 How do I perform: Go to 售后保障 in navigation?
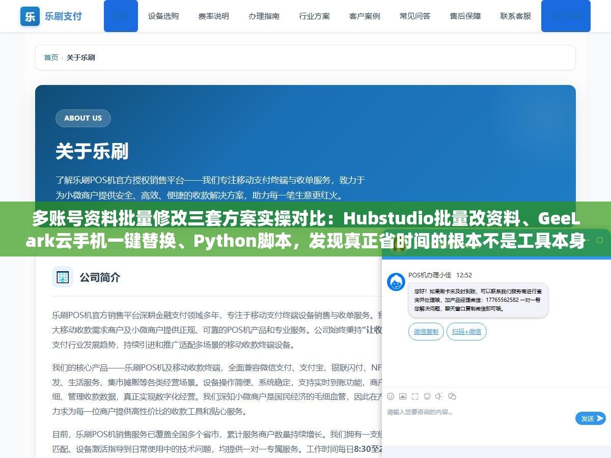465,16
